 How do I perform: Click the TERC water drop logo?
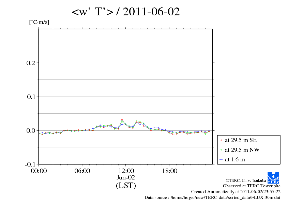pos(273,177)
